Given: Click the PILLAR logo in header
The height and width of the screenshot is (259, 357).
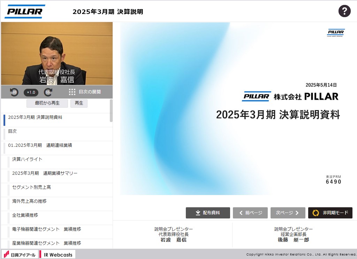Looking at the screenshot, I should click(x=25, y=12).
